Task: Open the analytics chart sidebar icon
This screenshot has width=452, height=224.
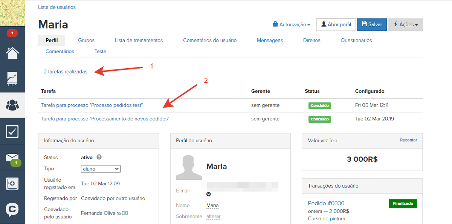Action: point(12,79)
